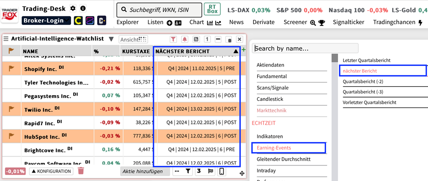This screenshot has width=428, height=181.
Task: Open the Tradingchancen menu
Action: [x=394, y=22]
